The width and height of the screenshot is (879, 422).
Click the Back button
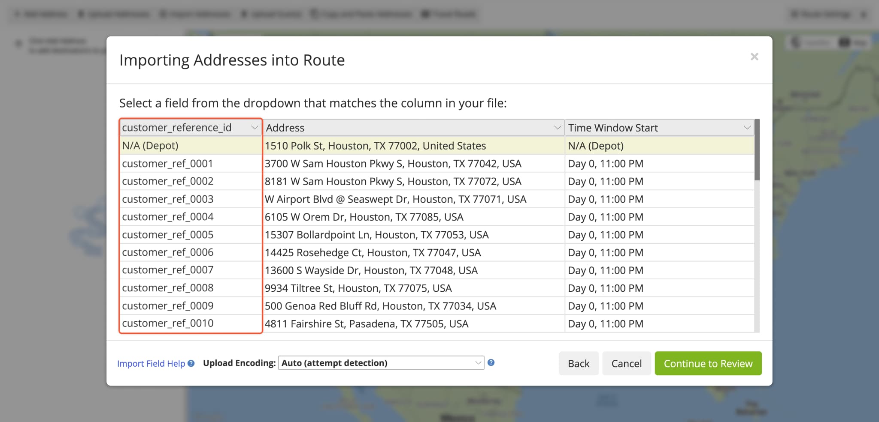[579, 363]
